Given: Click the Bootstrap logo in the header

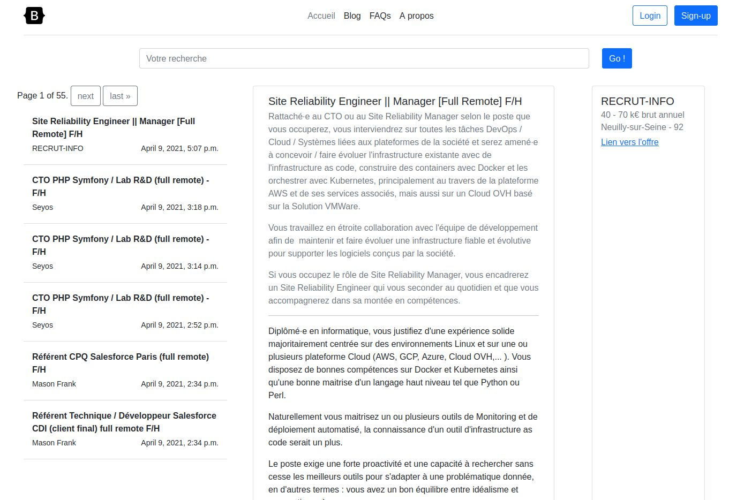Looking at the screenshot, I should [34, 16].
